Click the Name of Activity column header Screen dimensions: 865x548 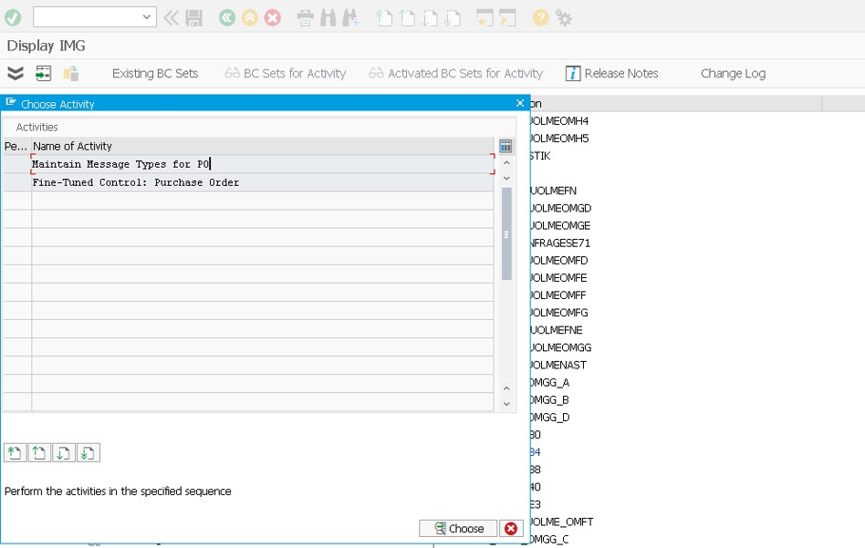[x=263, y=146]
